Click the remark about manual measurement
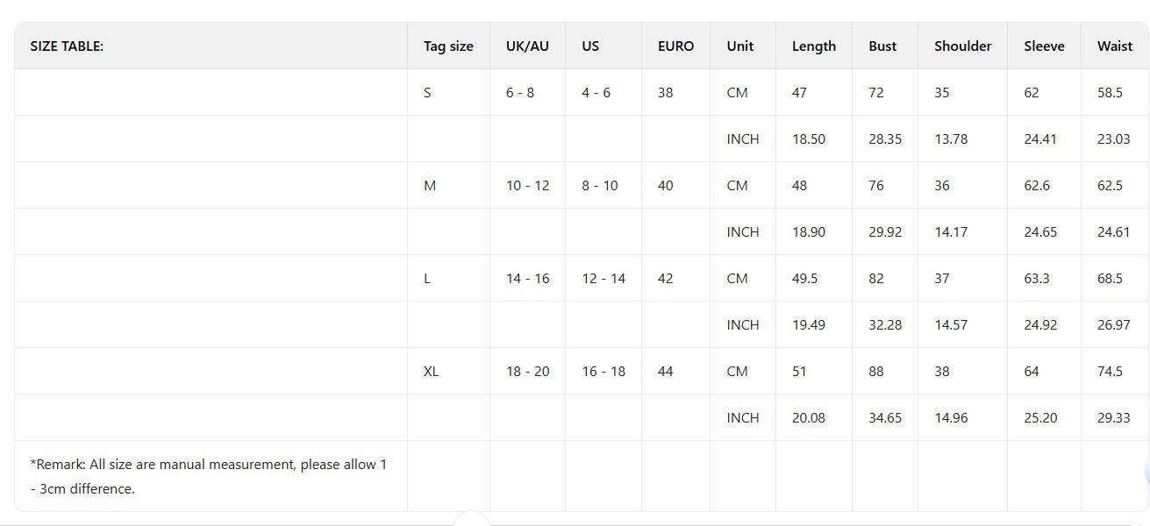 (x=208, y=476)
